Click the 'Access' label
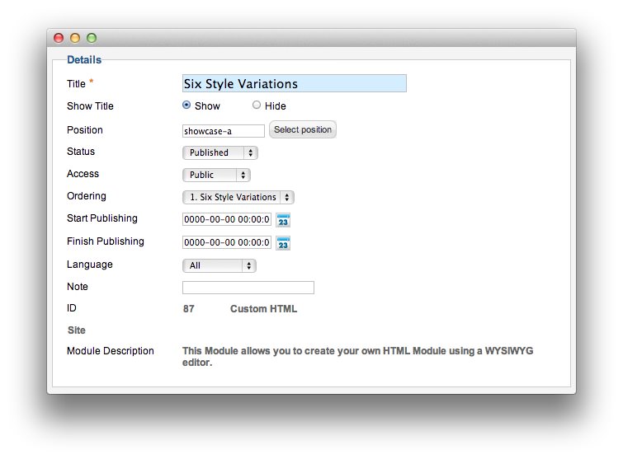The image size is (623, 459). click(x=83, y=174)
